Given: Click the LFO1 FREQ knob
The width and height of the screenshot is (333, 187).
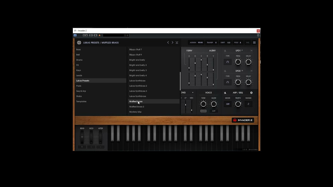Looking at the screenshot, I should tap(238, 62).
